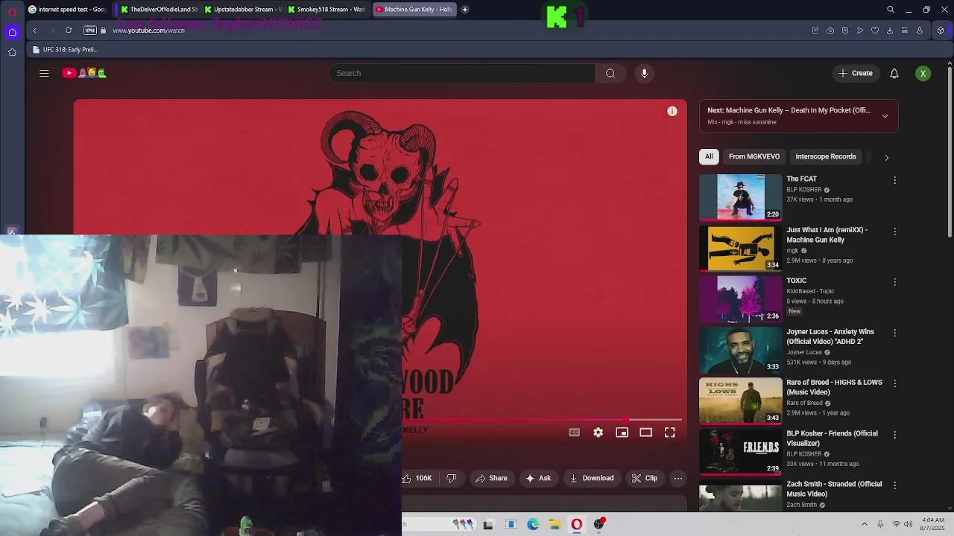This screenshot has height=536, width=954.
Task: Start voice search with the microphone
Action: click(x=645, y=73)
